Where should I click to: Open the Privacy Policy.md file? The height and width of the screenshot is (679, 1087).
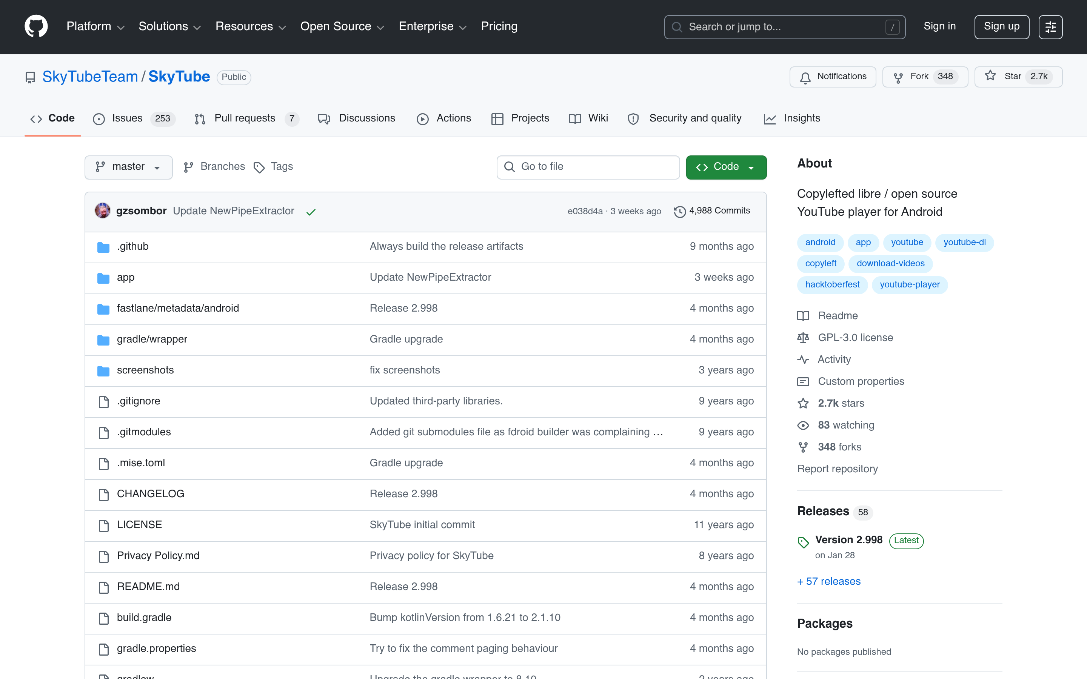(x=158, y=556)
